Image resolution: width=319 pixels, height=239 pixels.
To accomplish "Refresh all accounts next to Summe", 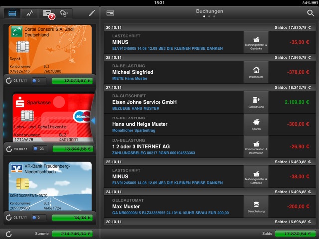I will coord(8,233).
